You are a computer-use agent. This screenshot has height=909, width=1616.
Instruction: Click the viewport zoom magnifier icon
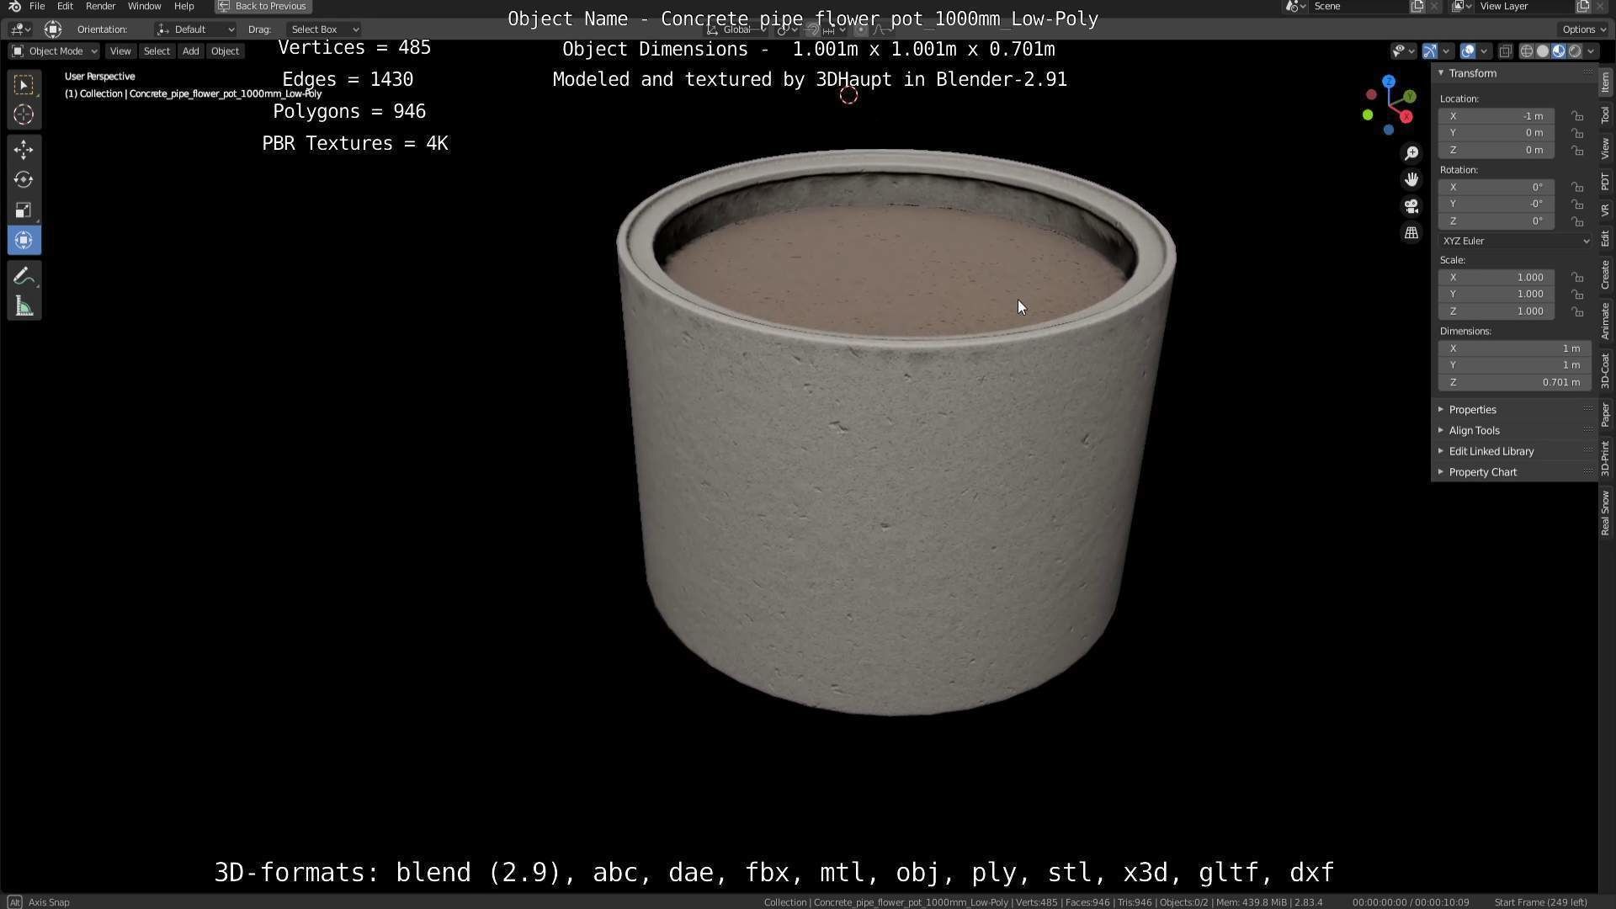coord(1411,153)
